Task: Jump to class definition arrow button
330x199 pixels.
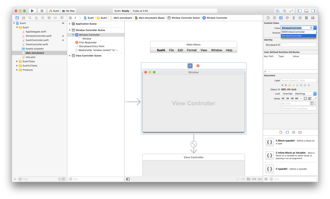Action: click(x=311, y=28)
